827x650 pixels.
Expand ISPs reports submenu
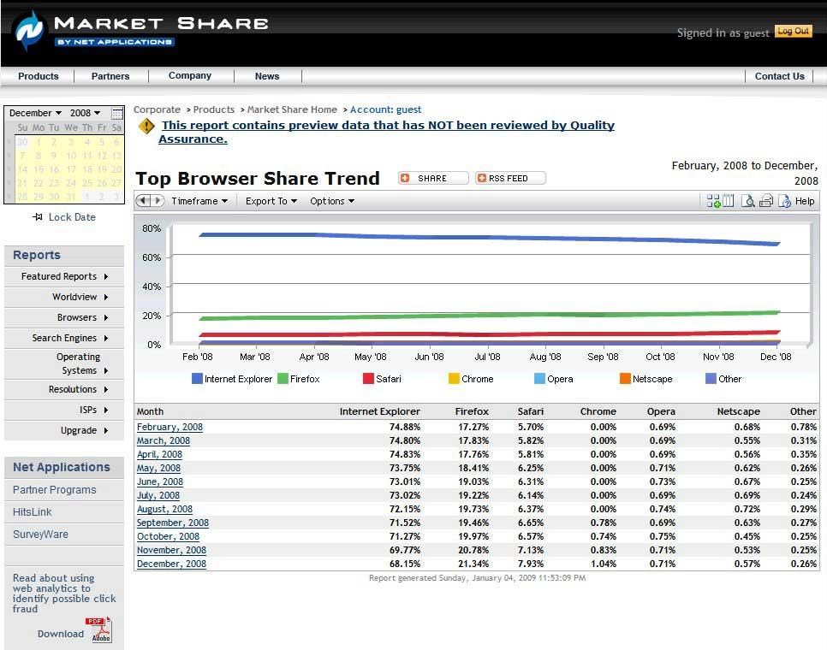(x=64, y=410)
